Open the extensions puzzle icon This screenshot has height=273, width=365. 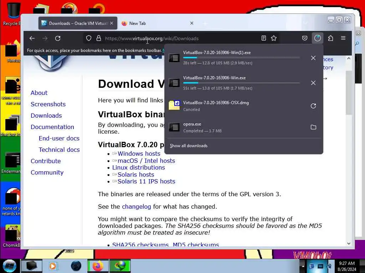pyautogui.click(x=330, y=38)
